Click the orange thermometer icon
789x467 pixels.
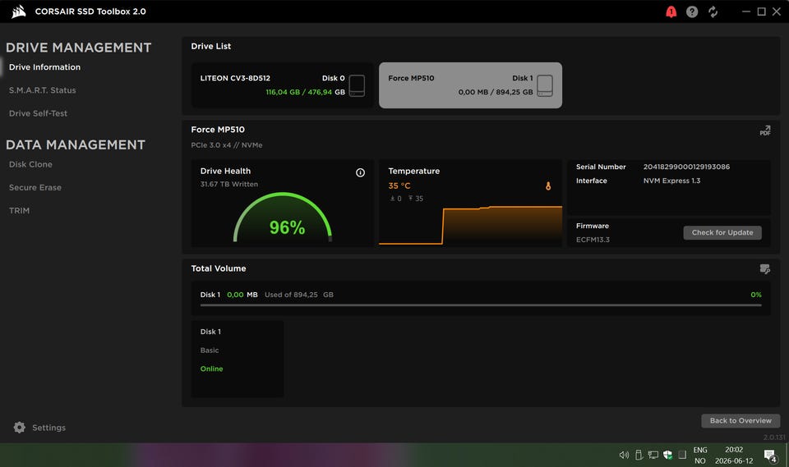pyautogui.click(x=548, y=186)
